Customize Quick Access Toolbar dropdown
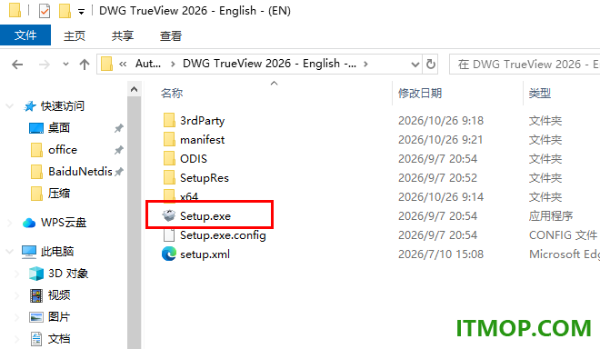The width and height of the screenshot is (600, 349). click(81, 12)
